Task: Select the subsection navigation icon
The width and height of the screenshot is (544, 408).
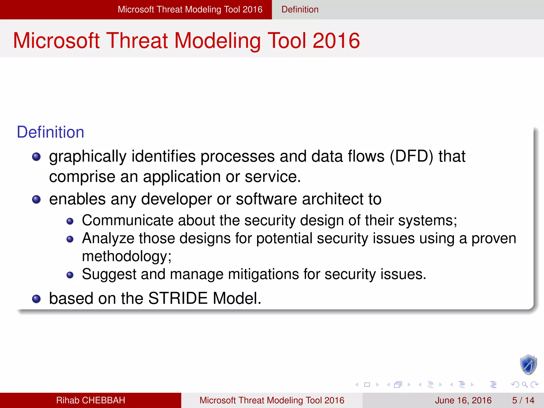Action: pyautogui.click(x=430, y=384)
